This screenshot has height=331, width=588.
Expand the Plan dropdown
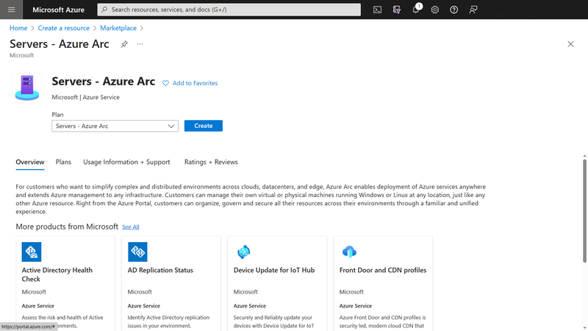click(x=115, y=126)
